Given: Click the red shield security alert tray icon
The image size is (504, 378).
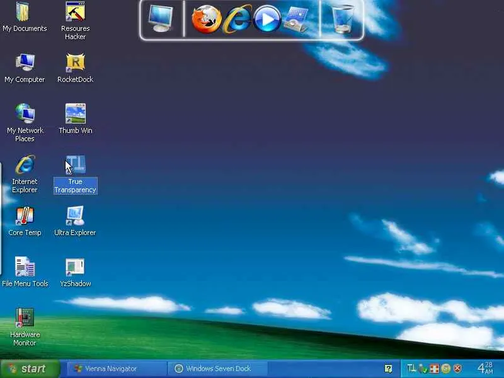Looking at the screenshot, I should pos(457,369).
